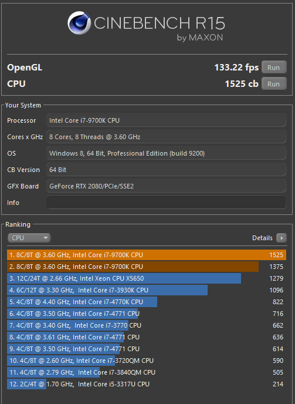Viewport: 295px width, 404px height.
Task: Click the Details label in Ranking
Action: pyautogui.click(x=262, y=238)
